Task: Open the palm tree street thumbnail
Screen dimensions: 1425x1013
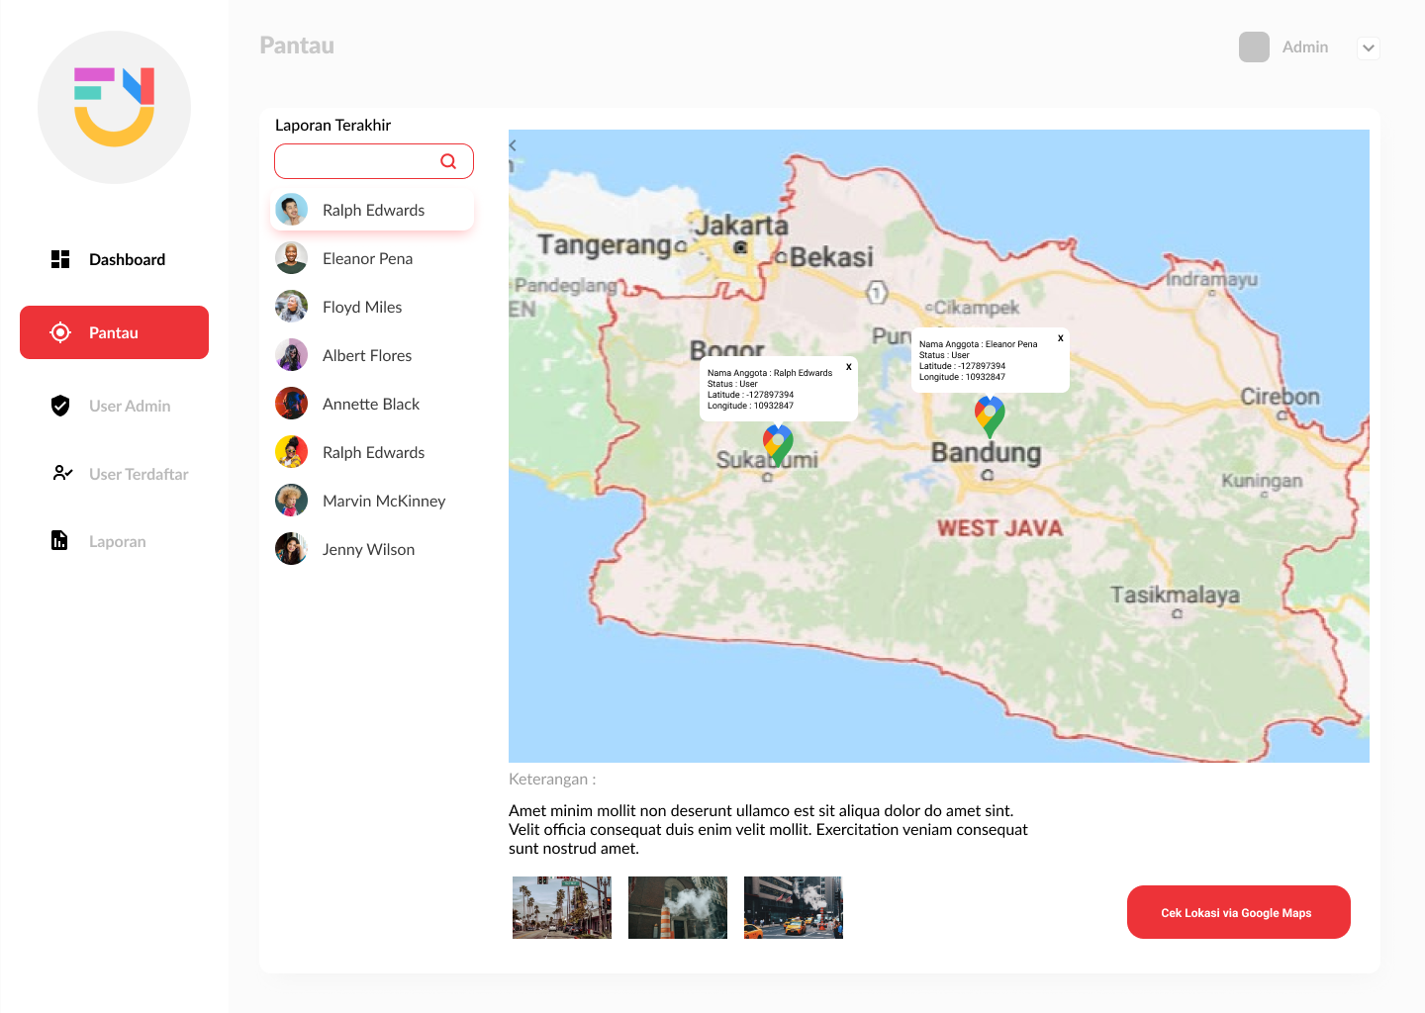Action: coord(562,907)
